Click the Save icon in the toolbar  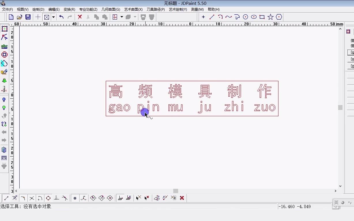coord(28,17)
